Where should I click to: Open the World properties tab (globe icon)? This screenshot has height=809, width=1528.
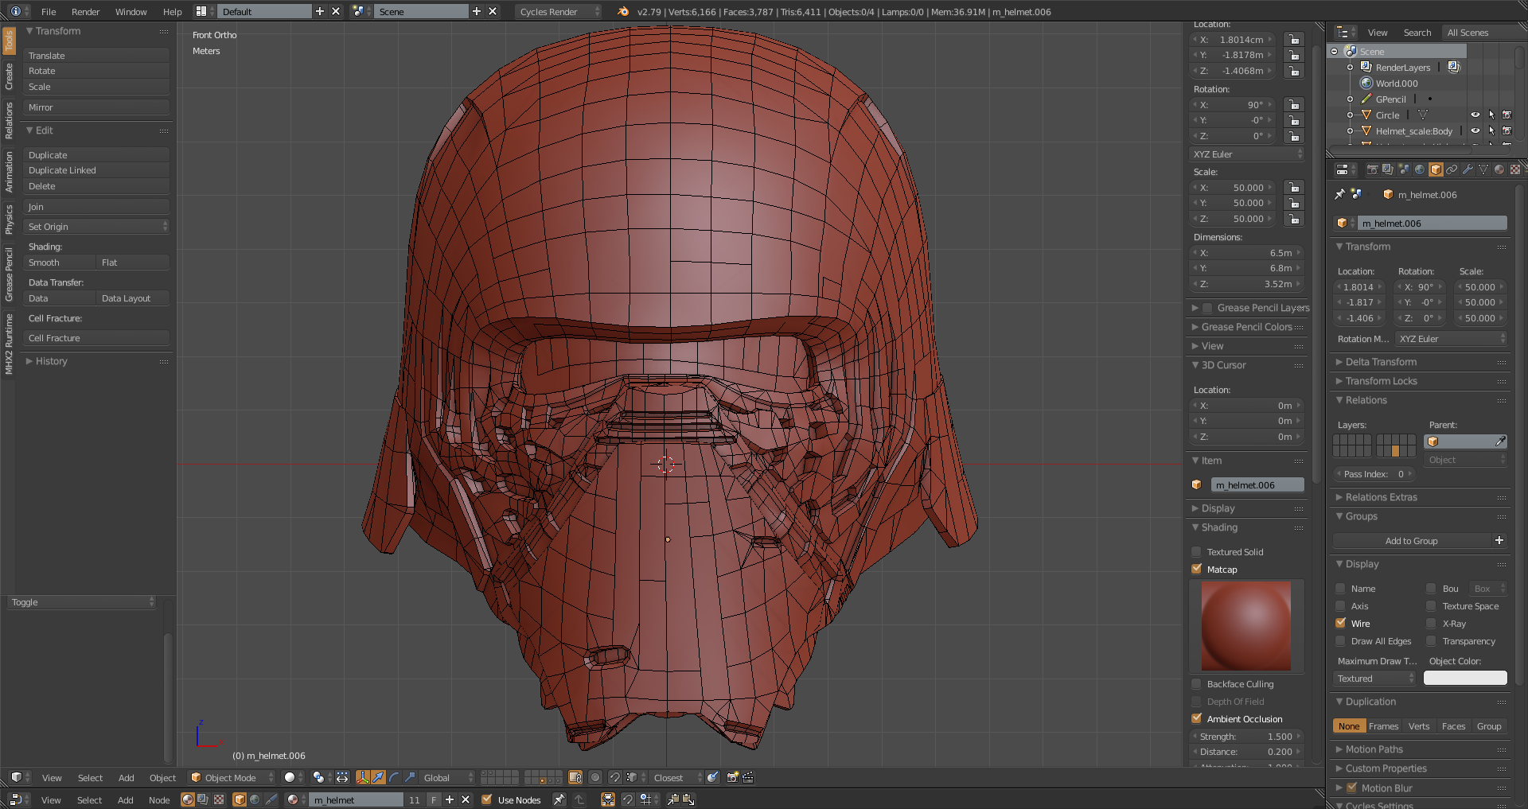click(x=1420, y=169)
